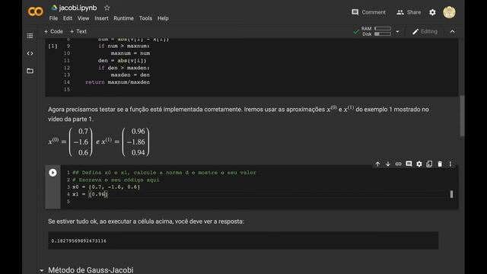Click expected output 0.10279569892473116
Screen dimensions: 487x274
click(x=78, y=241)
